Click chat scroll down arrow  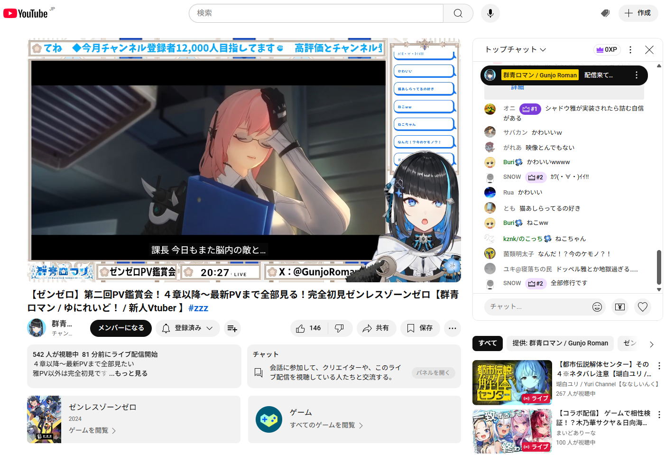659,289
